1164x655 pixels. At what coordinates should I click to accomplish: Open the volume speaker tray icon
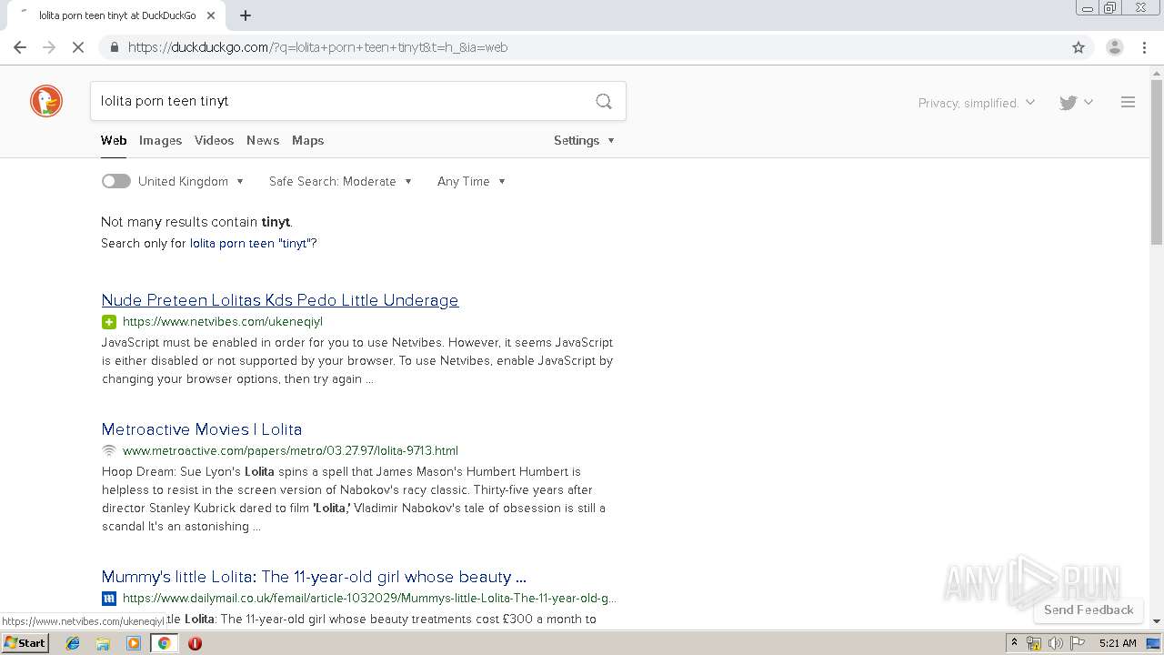(x=1056, y=643)
